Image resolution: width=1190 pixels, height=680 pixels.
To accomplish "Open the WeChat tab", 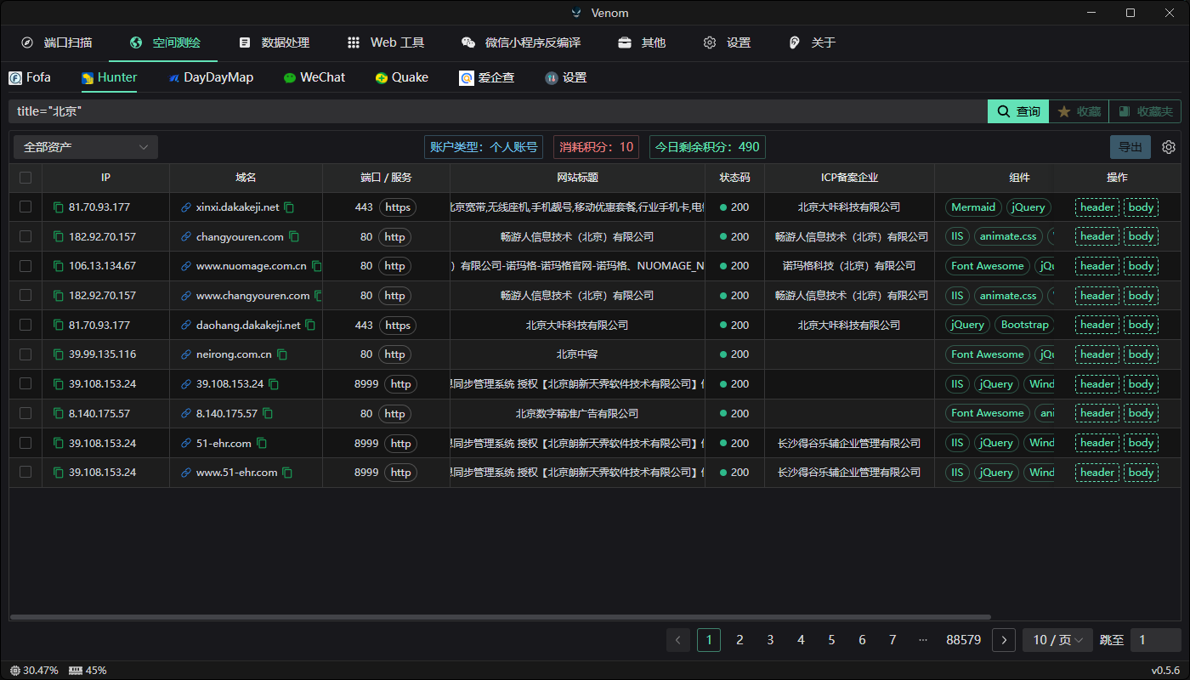I will 314,77.
